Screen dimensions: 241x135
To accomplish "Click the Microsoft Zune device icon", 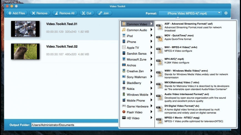I will click(124, 59).
